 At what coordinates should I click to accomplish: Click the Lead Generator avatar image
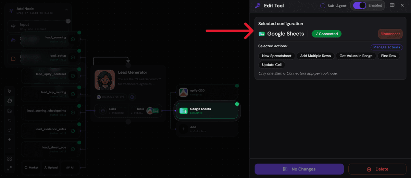[104, 80]
